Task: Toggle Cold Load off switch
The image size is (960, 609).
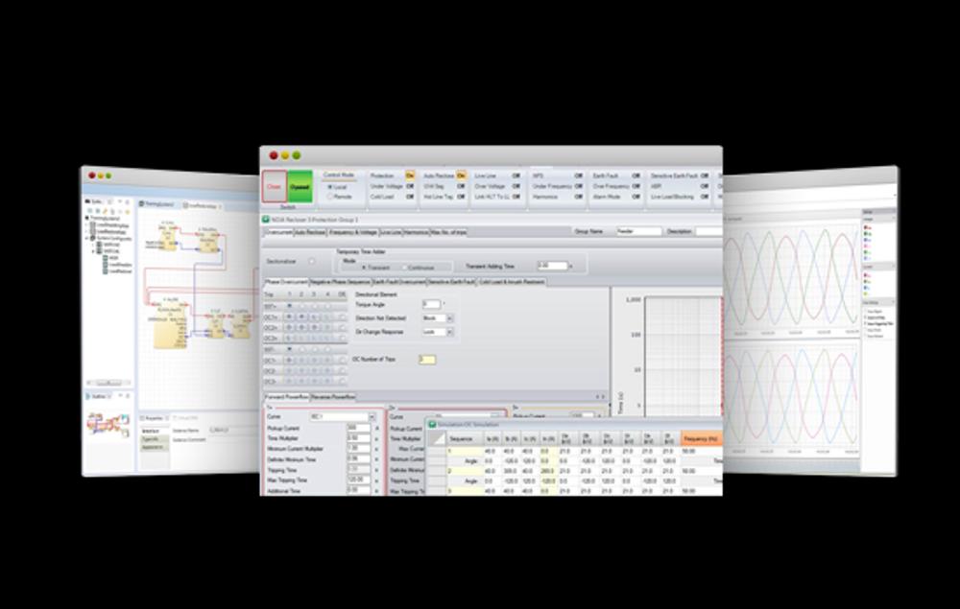Action: pyautogui.click(x=410, y=197)
